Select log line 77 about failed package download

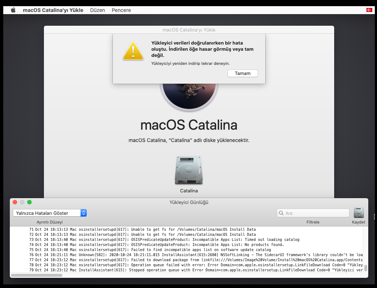pos(181,260)
